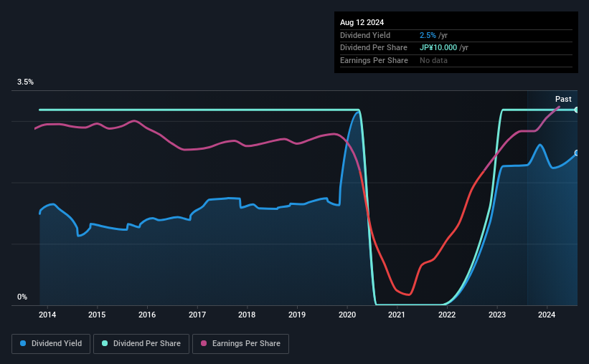Click the blue Dividend Yield legend dot
This screenshot has height=364, width=589.
tap(24, 344)
